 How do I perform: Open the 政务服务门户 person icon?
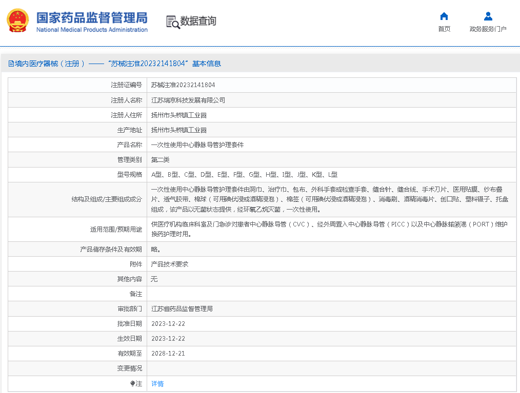tap(488, 16)
